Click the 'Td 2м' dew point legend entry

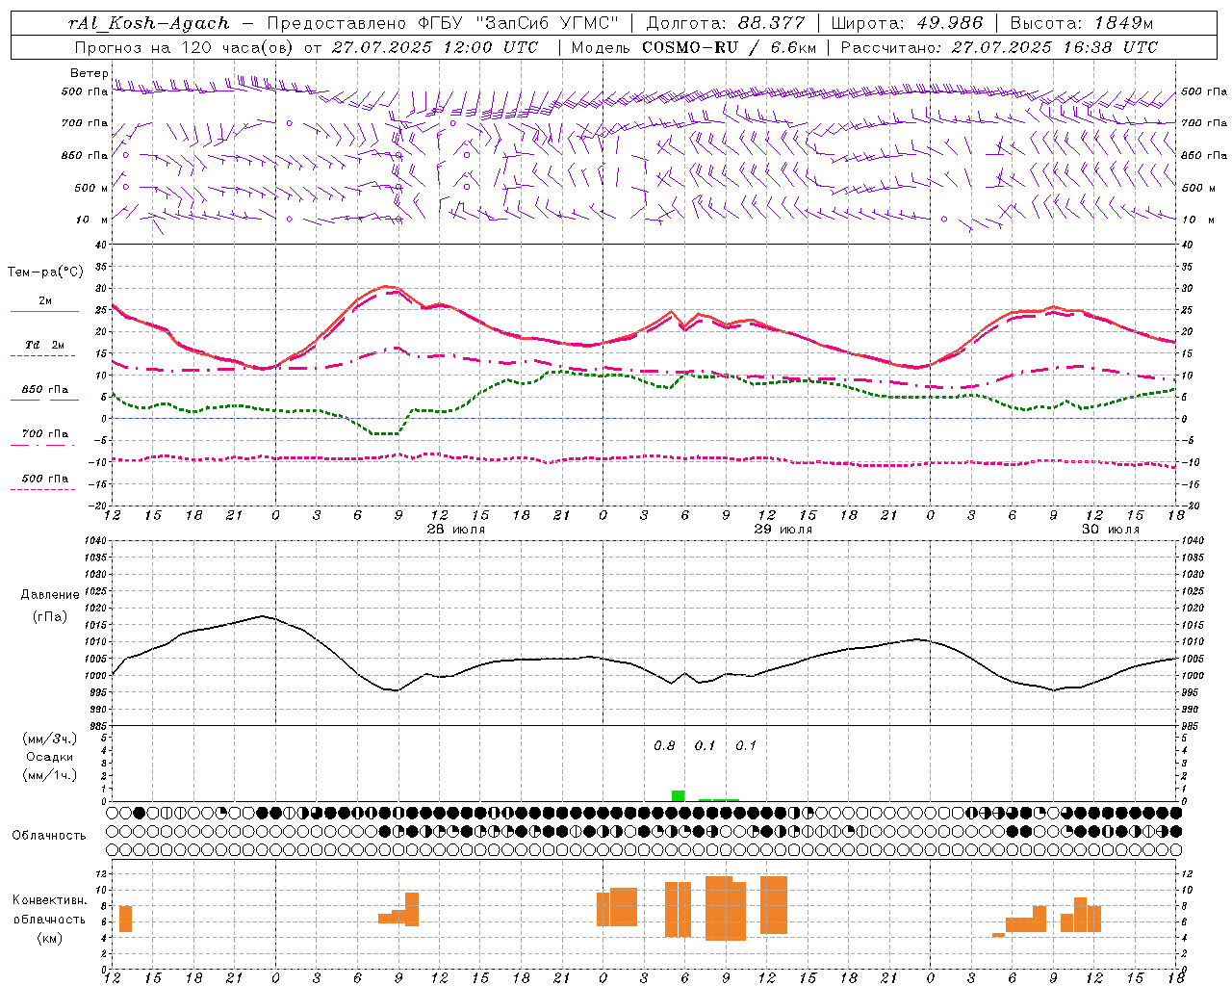click(x=45, y=345)
